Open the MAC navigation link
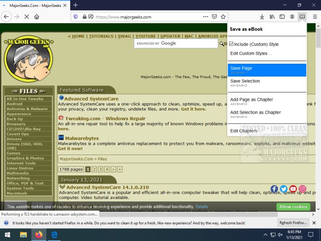Viewport: 321px width, 241px height. 189,36
